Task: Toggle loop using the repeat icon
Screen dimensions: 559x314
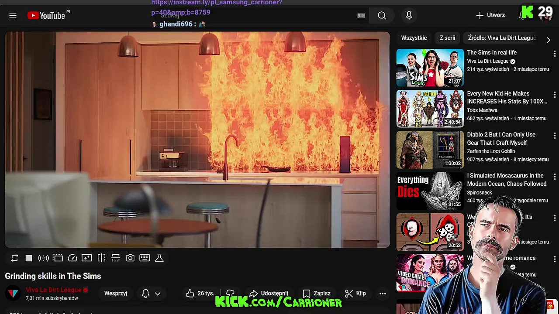Action: [x=14, y=258]
